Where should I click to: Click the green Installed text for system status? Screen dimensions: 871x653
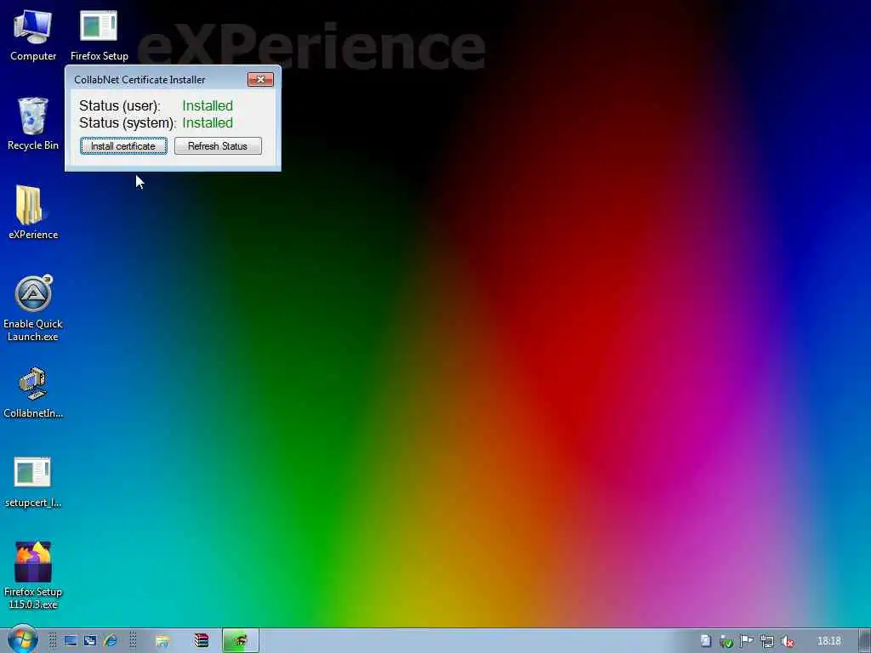coord(208,122)
